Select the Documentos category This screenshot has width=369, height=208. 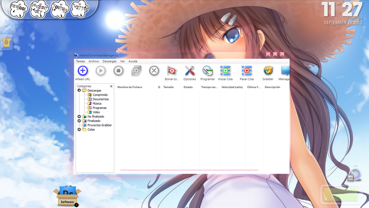coord(101,99)
